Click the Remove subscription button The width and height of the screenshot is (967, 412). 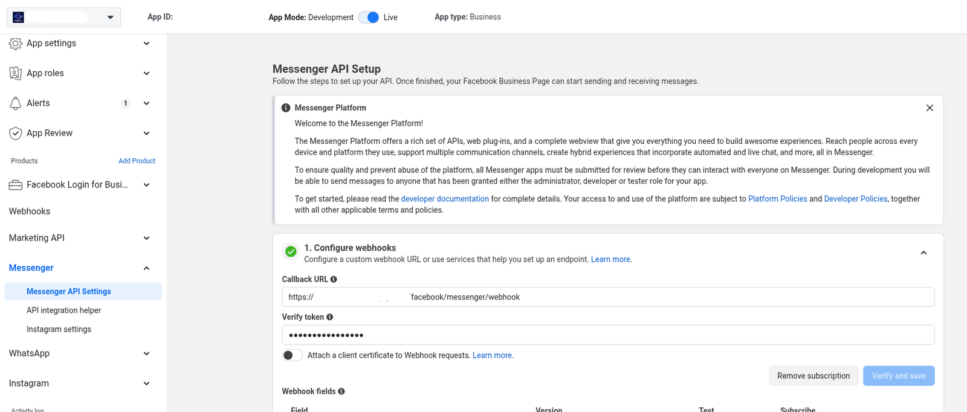click(x=813, y=376)
